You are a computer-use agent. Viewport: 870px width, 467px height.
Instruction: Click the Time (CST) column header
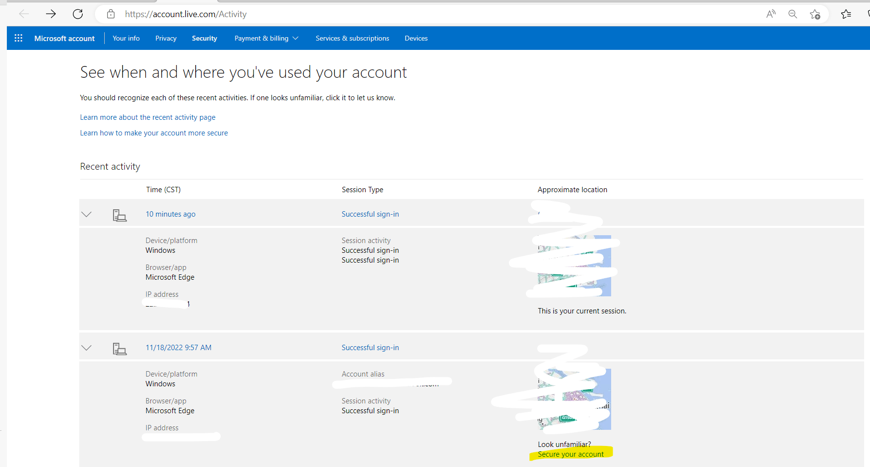[163, 190]
